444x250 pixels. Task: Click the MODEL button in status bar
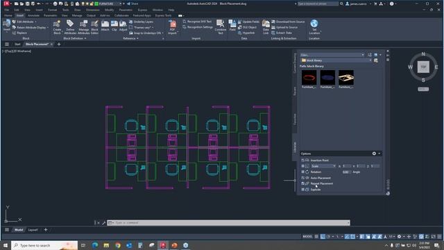coord(307,236)
